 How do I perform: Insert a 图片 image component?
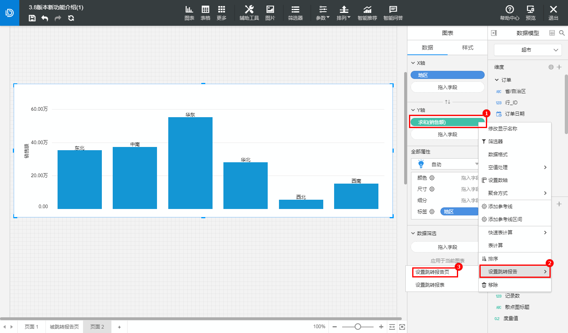[270, 13]
